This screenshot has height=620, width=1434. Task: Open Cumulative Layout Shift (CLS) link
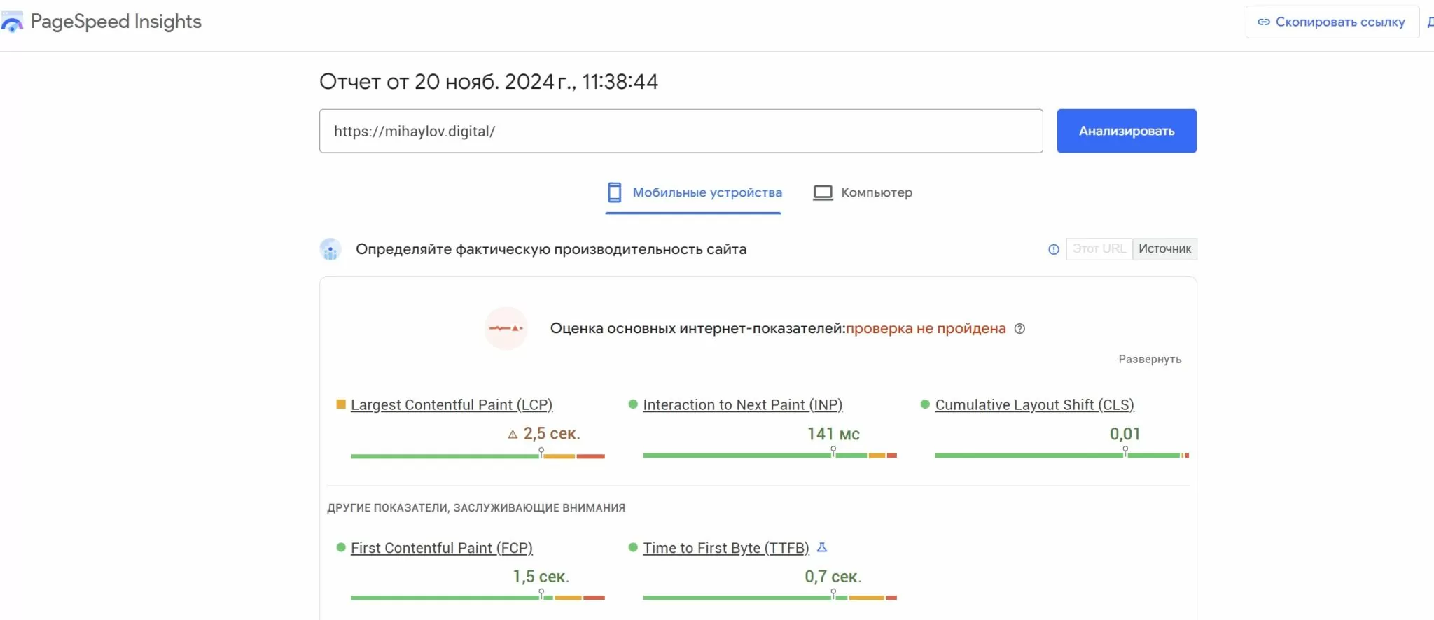pos(1034,404)
